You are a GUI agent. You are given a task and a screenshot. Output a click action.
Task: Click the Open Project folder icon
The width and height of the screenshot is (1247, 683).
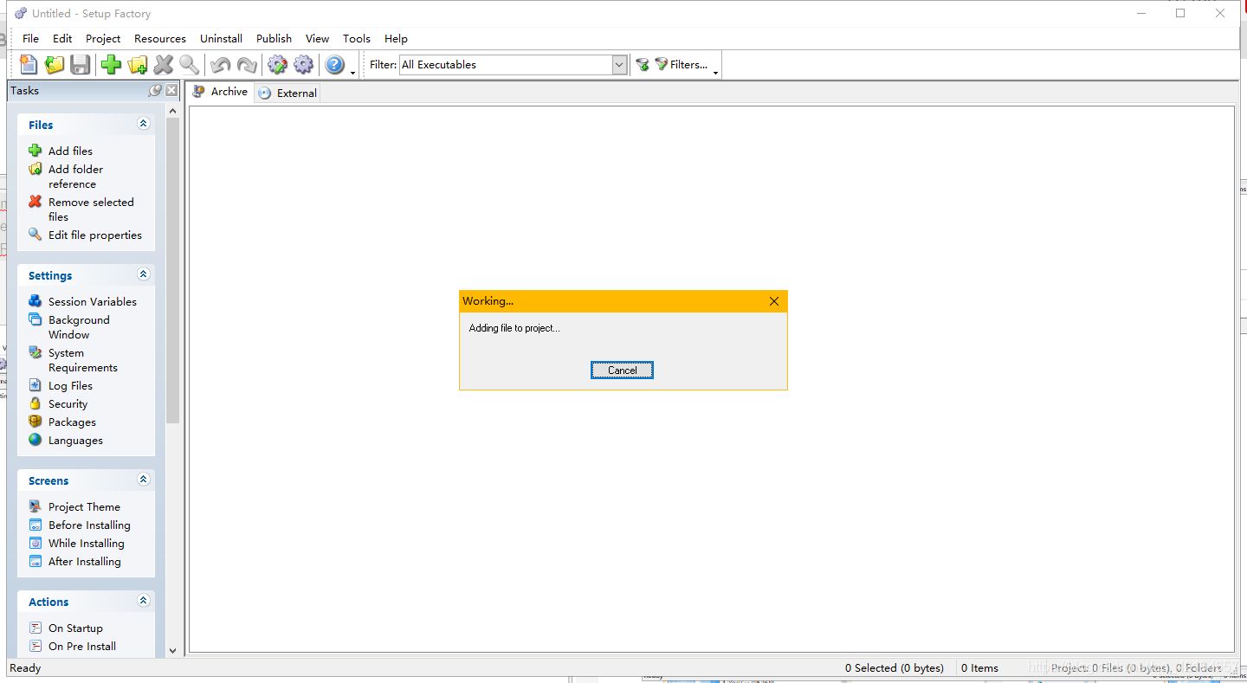(55, 64)
